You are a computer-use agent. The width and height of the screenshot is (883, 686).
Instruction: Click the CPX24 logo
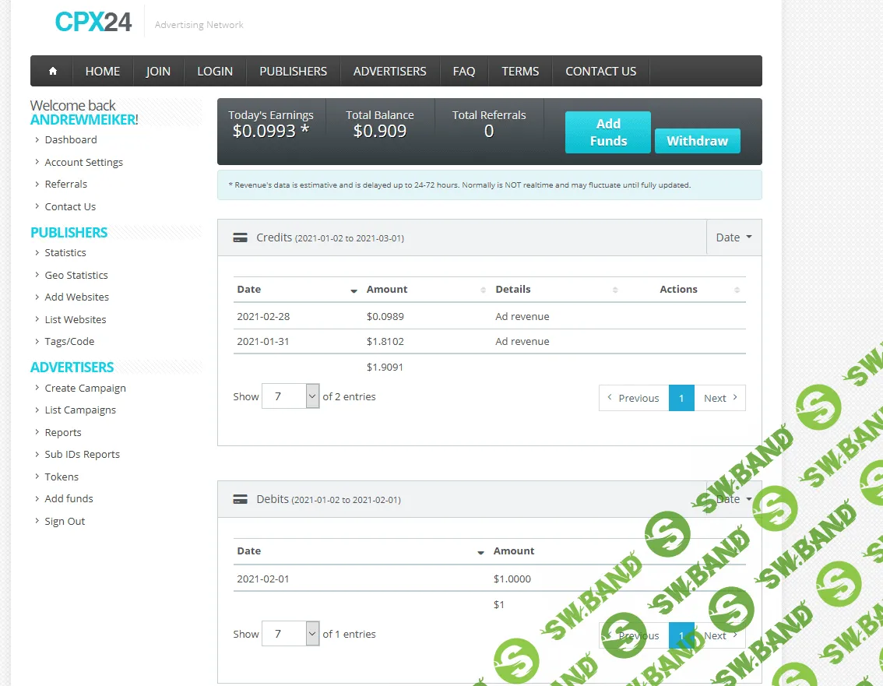(x=93, y=22)
